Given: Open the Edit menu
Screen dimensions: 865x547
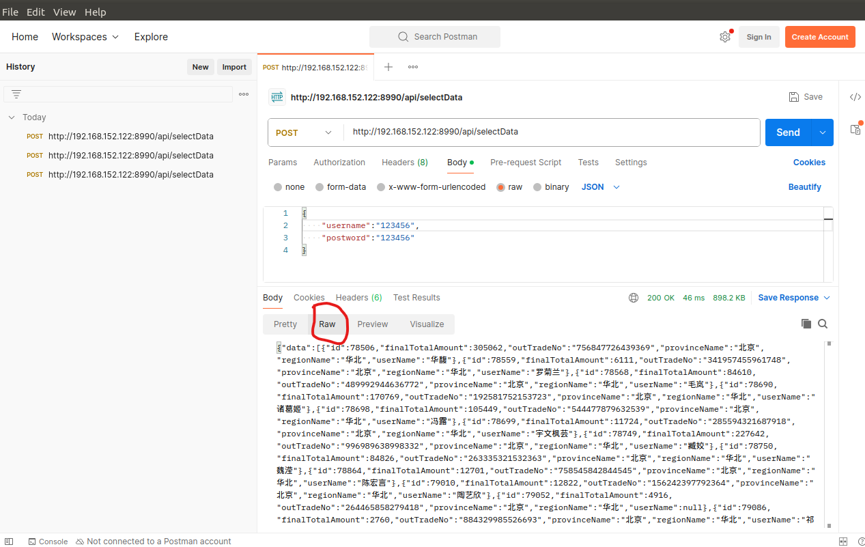Looking at the screenshot, I should click(36, 12).
